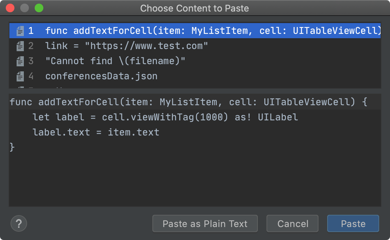The width and height of the screenshot is (390, 240).
Task: Click the closing brace in the preview
Action: (x=12, y=147)
